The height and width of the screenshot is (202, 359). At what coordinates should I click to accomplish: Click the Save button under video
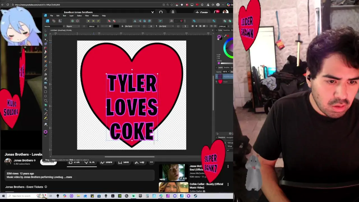click(x=124, y=162)
